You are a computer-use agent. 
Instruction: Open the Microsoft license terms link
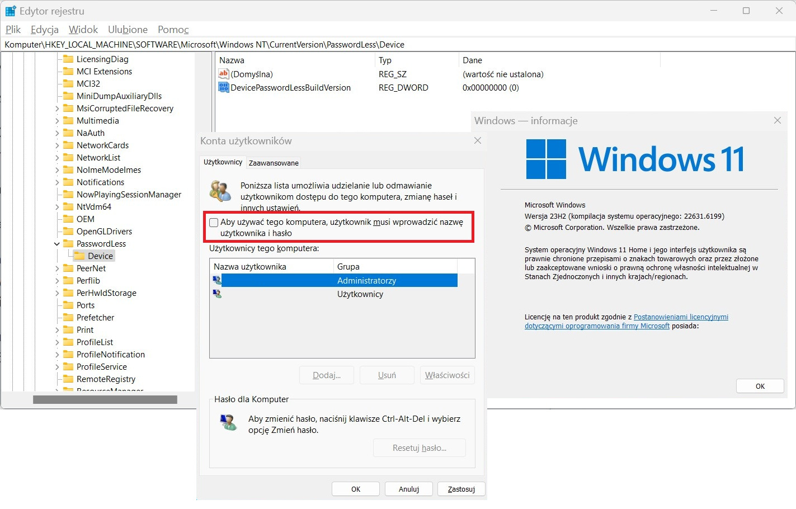point(627,321)
